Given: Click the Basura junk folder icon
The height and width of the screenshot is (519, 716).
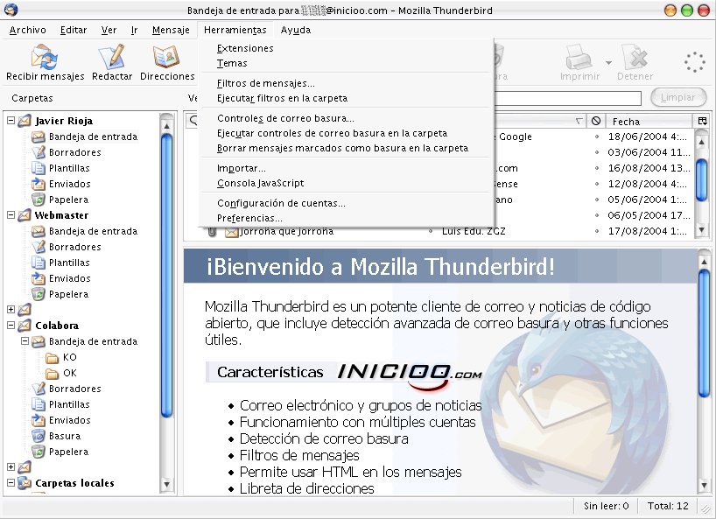Looking at the screenshot, I should (39, 436).
